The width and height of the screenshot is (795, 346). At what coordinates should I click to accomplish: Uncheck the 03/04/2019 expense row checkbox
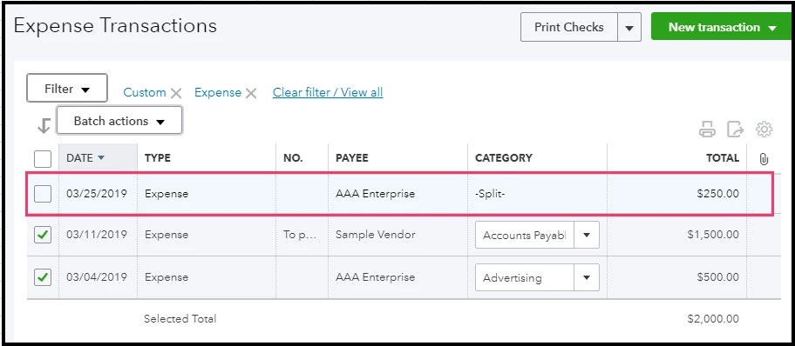click(x=43, y=277)
